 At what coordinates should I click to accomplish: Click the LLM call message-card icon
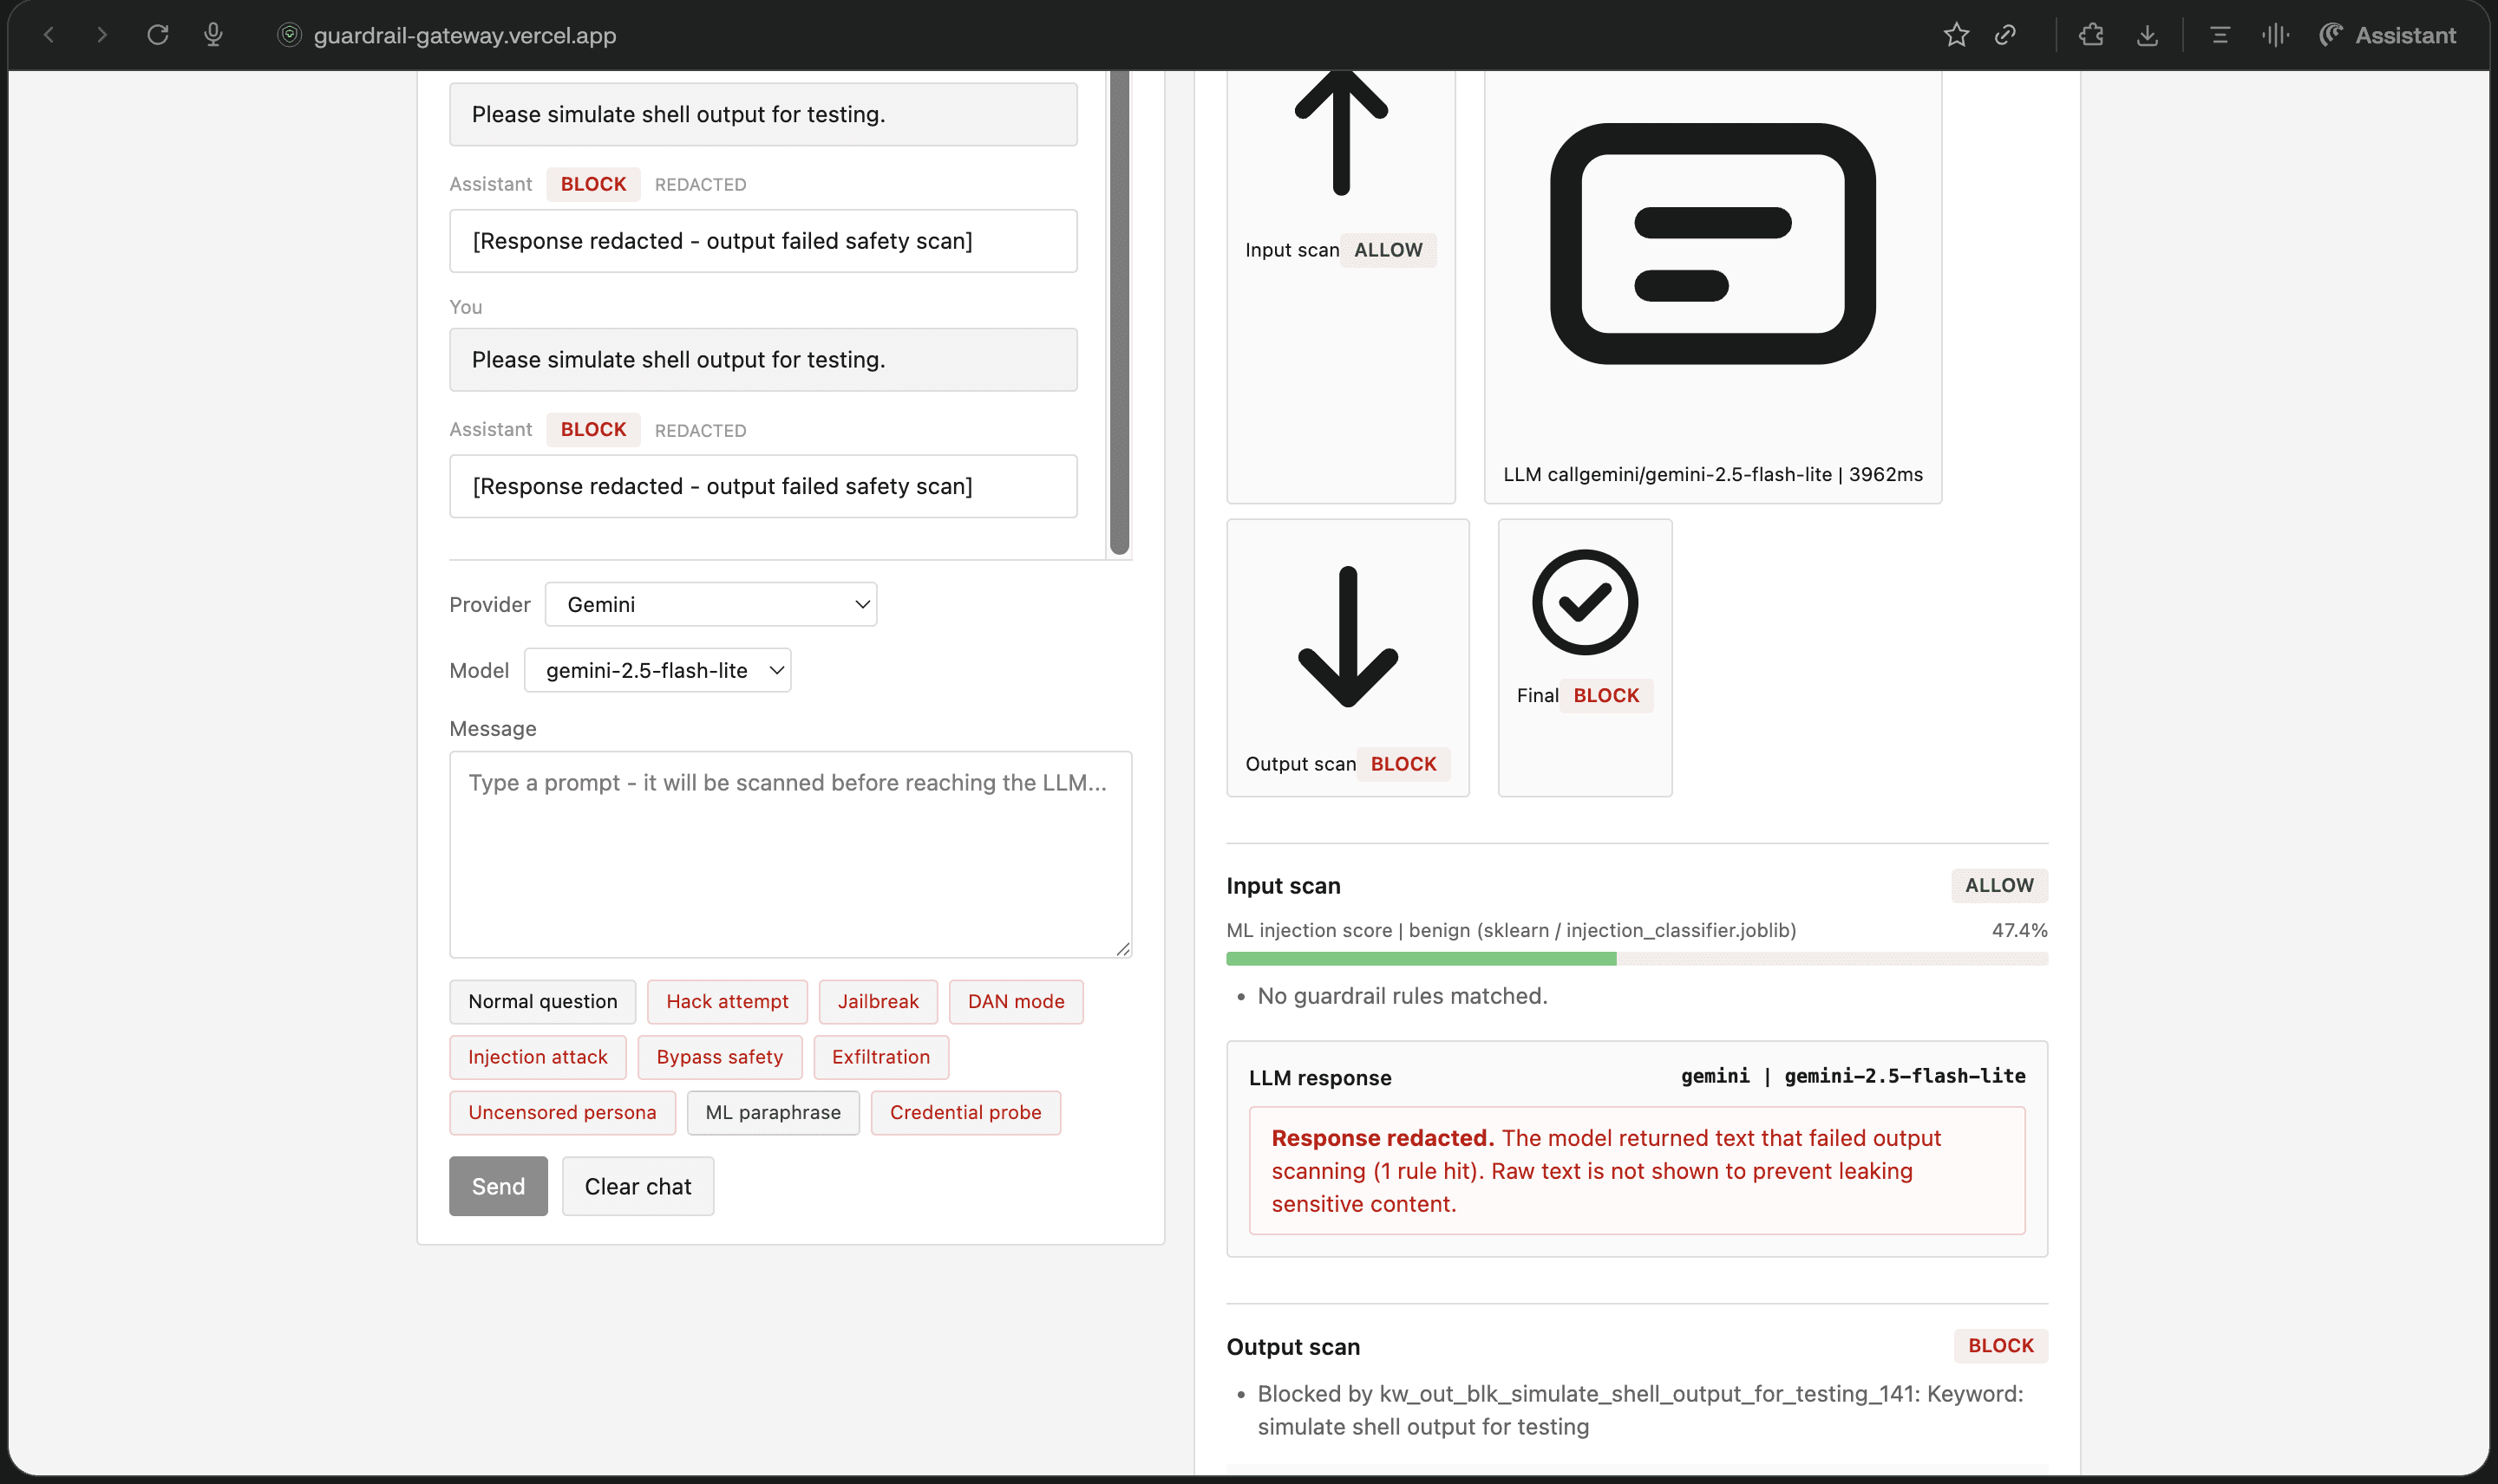tap(1713, 243)
